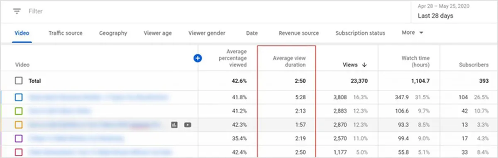Open the Revenue source tab
This screenshot has height=158, width=498.
click(x=299, y=33)
